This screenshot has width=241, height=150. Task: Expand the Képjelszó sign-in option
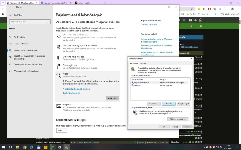[x=88, y=107]
